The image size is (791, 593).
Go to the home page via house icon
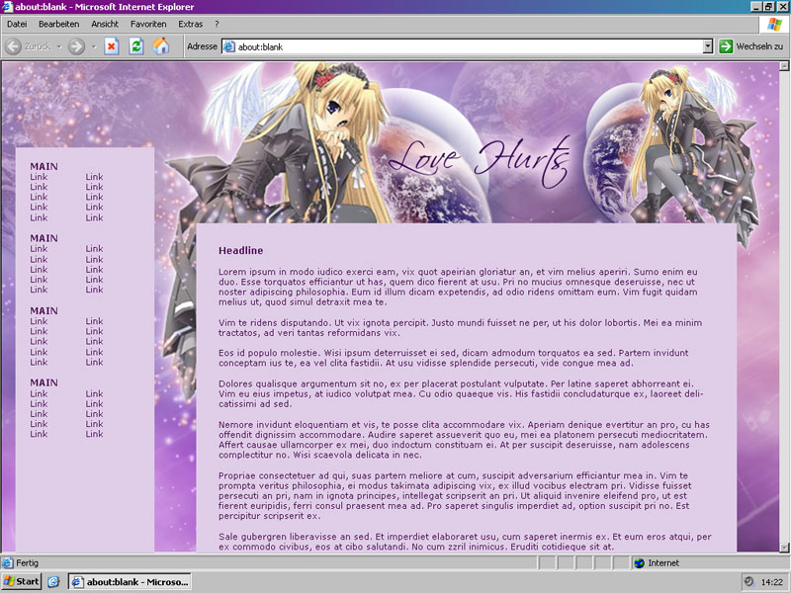click(x=161, y=46)
